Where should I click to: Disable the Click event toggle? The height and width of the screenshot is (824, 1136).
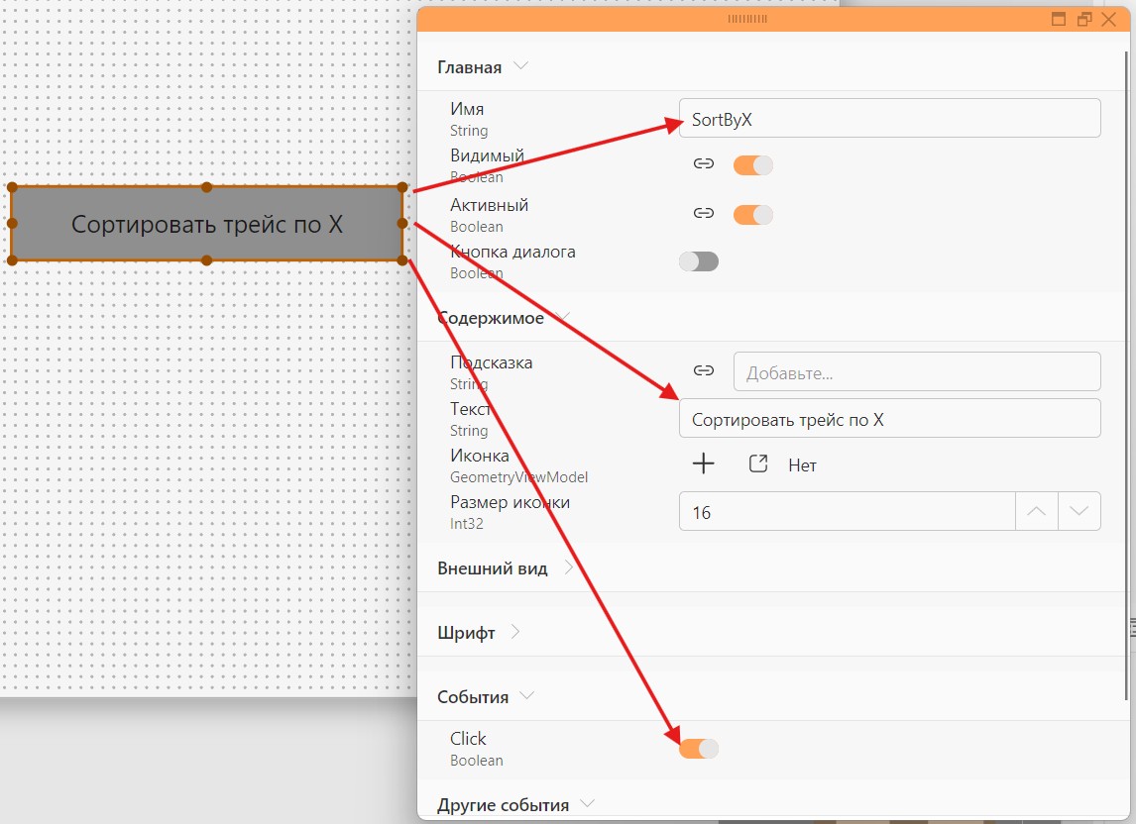(699, 748)
